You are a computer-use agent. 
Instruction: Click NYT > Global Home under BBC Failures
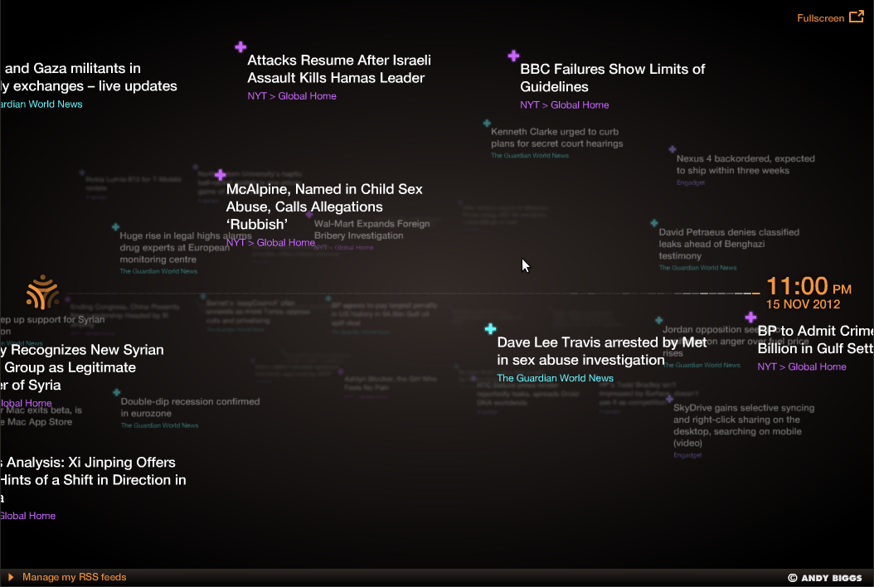pos(564,104)
